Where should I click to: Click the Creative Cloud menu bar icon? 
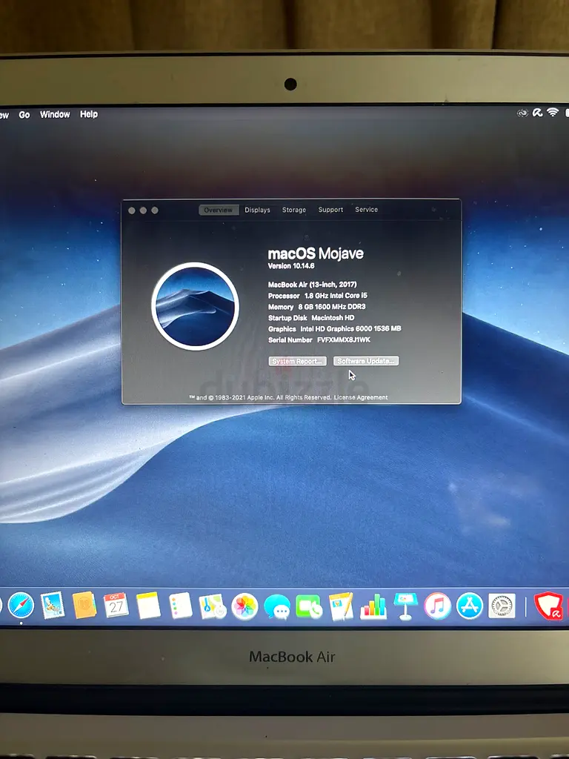point(522,113)
